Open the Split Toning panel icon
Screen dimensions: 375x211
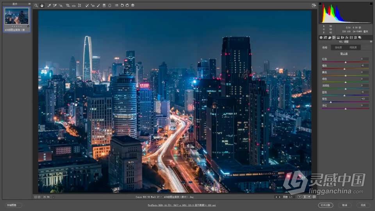coord(338,38)
